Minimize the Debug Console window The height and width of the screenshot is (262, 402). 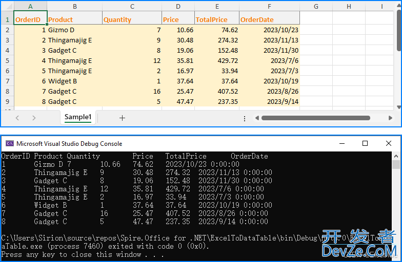click(x=341, y=144)
